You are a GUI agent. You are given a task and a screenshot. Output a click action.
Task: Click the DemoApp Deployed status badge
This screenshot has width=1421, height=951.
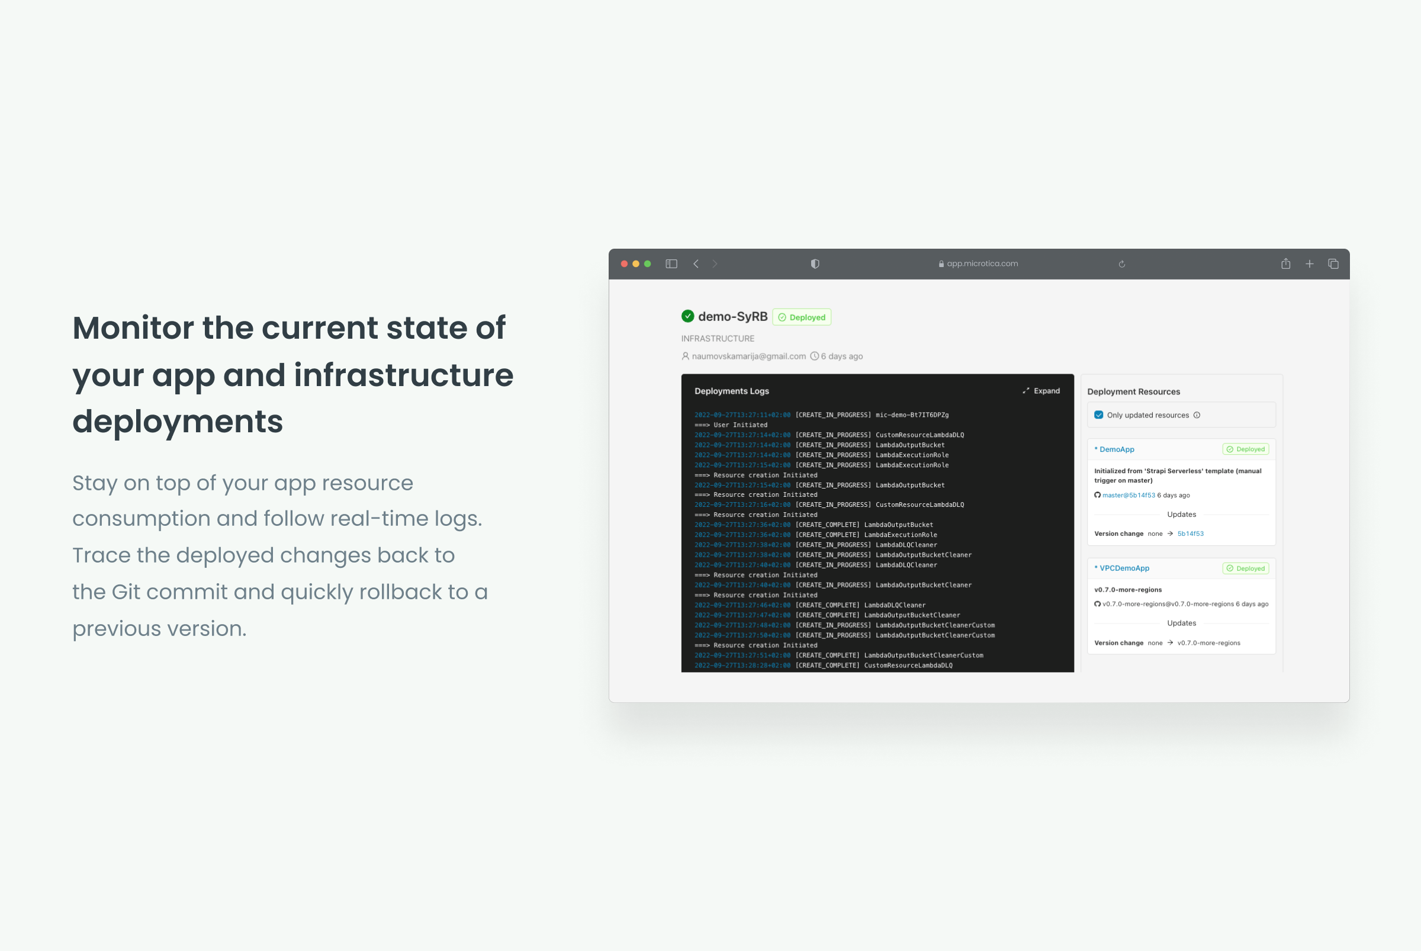1245,449
